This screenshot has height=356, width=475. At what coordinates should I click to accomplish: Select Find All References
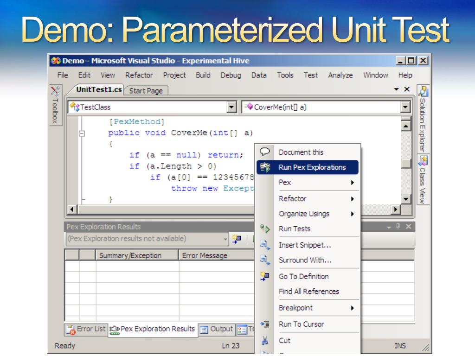pyautogui.click(x=308, y=292)
